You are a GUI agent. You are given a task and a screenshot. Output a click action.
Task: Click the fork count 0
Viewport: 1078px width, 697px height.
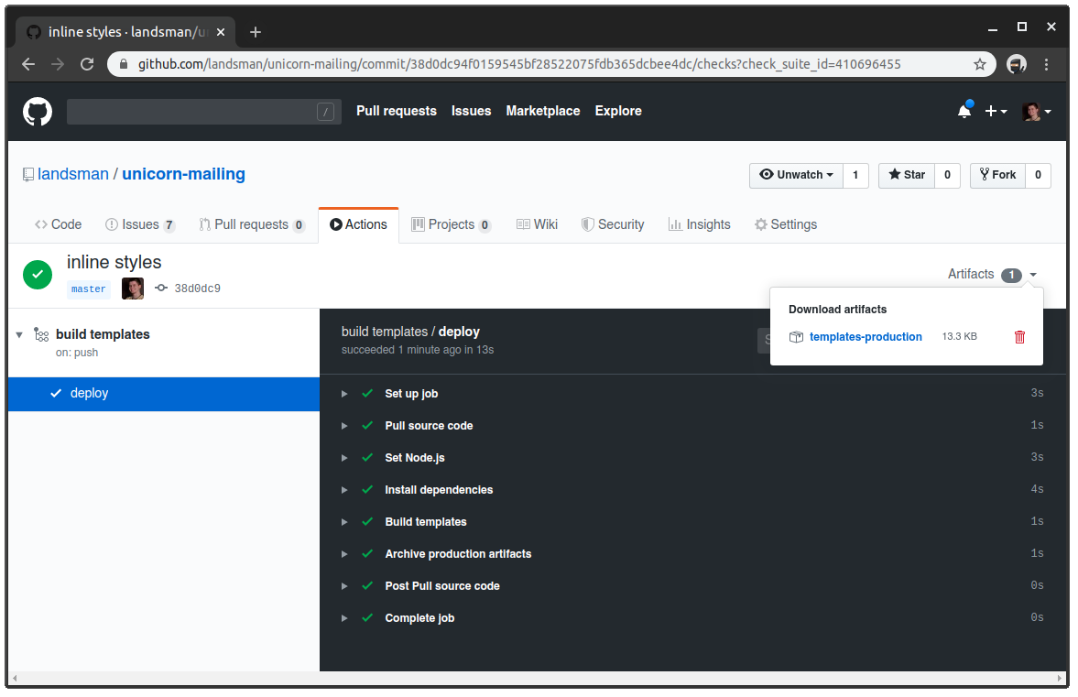click(1038, 175)
